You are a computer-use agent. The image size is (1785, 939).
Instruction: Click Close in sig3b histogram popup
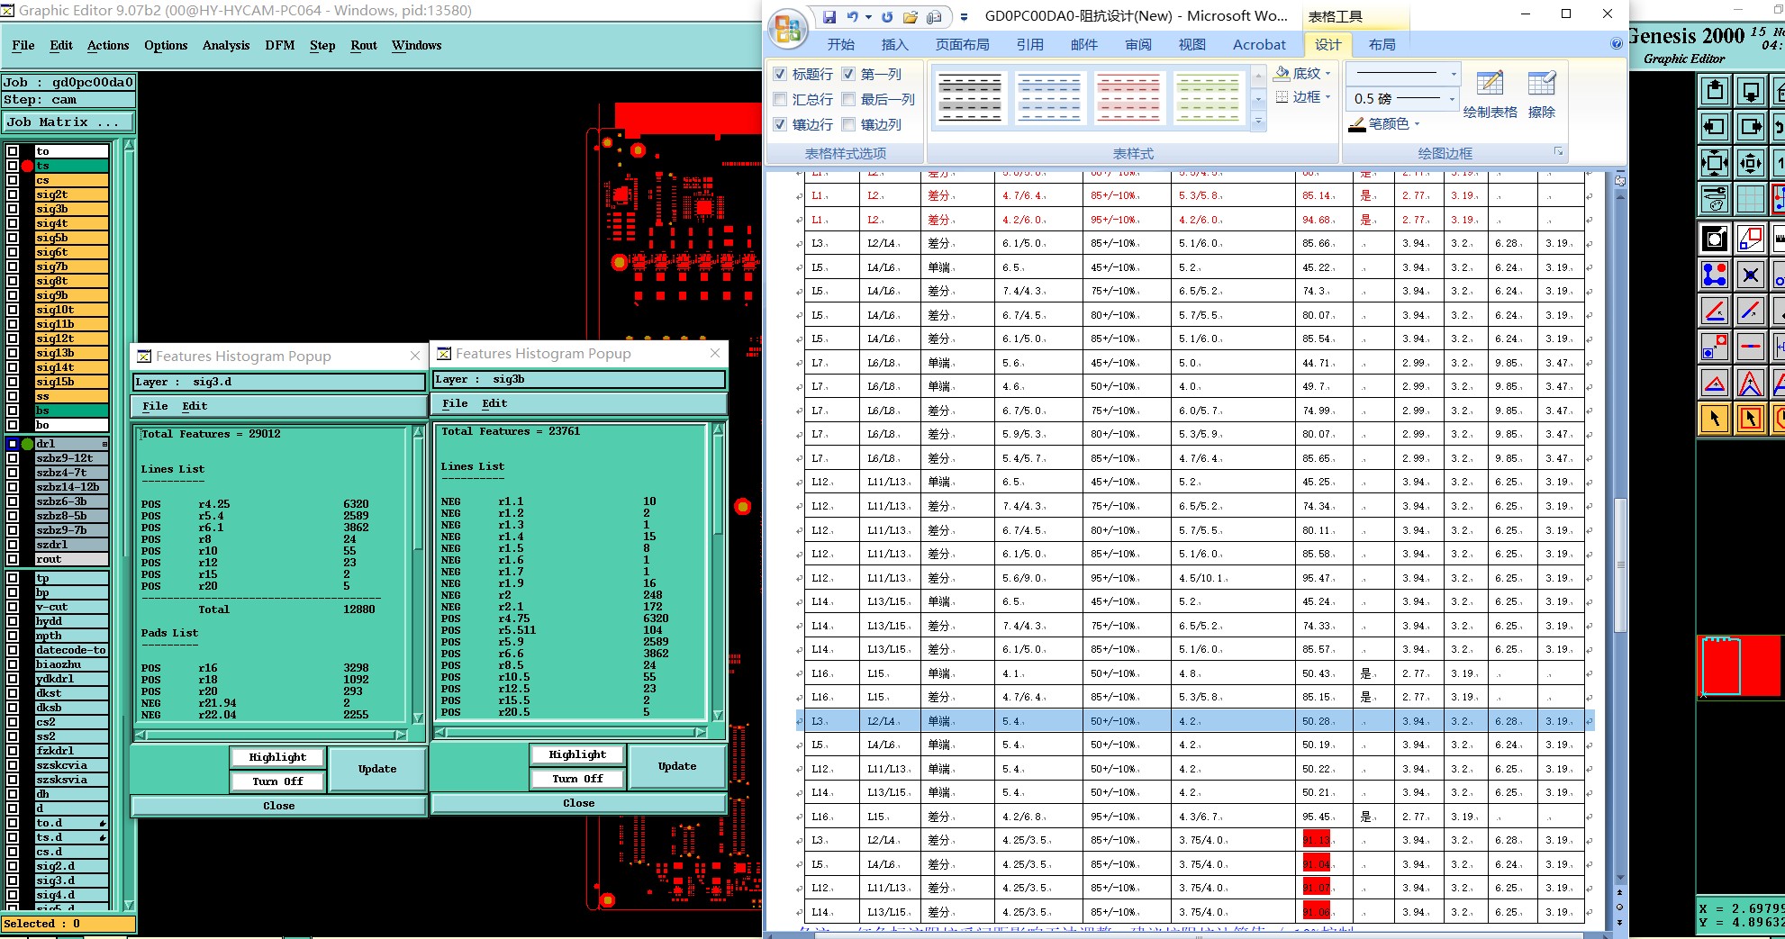579,803
